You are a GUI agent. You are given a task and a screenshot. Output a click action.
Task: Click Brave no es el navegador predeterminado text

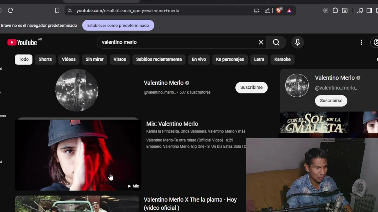coord(39,26)
